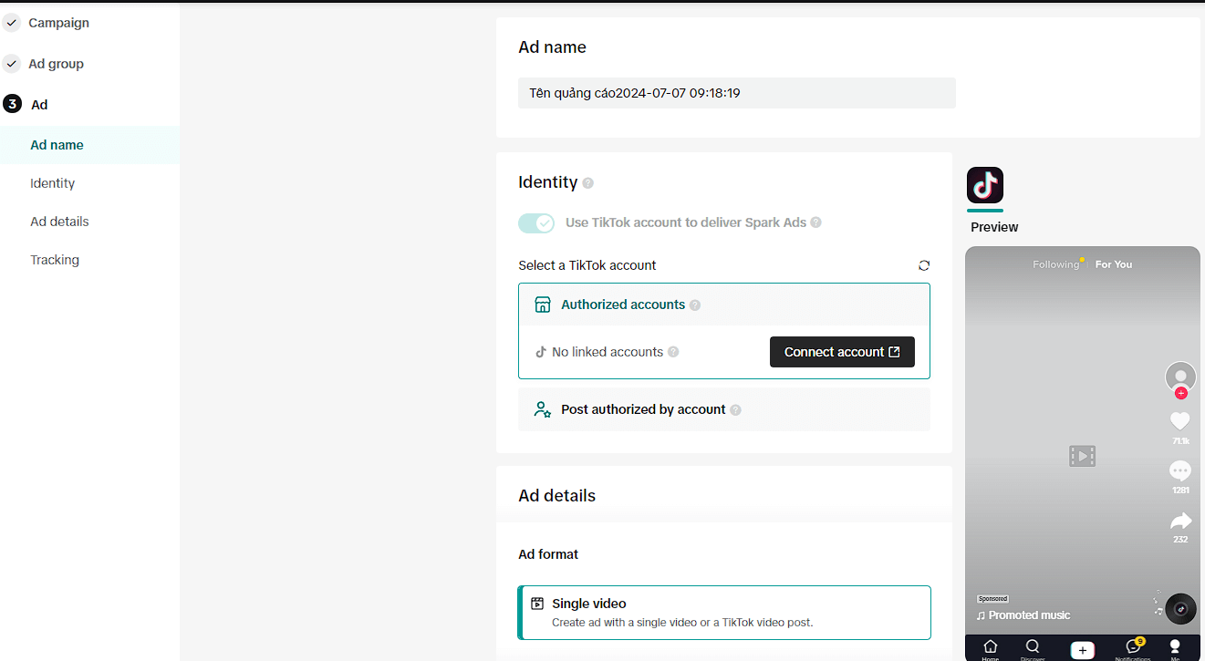Image resolution: width=1205 pixels, height=661 pixels.
Task: Expand Post authorized by account option
Action: pos(643,409)
